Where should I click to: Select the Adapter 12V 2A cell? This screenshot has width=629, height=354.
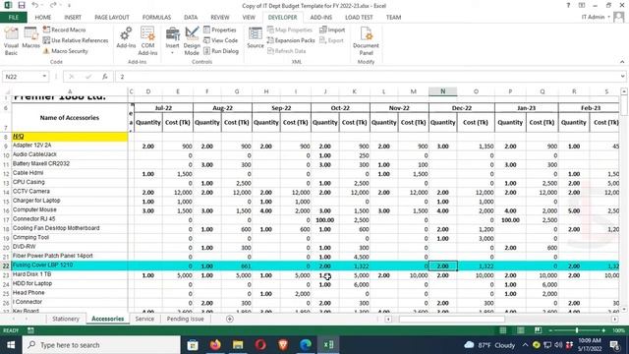[70, 146]
